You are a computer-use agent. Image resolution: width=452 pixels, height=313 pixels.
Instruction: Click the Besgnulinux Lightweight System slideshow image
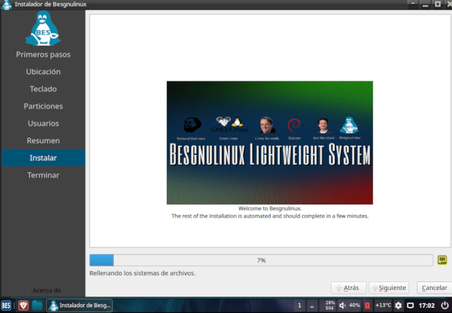click(x=270, y=143)
